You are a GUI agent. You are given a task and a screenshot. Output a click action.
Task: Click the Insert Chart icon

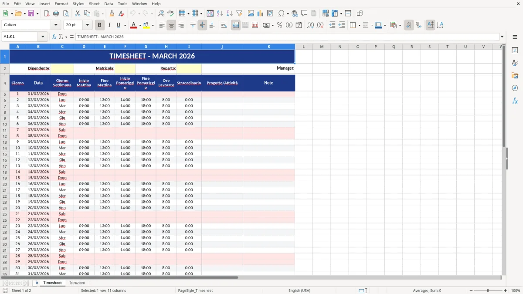point(261,14)
